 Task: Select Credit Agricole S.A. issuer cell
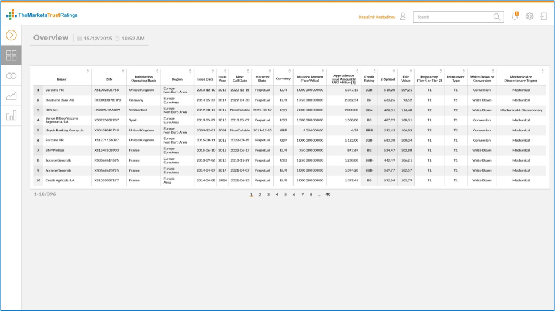[x=60, y=180]
